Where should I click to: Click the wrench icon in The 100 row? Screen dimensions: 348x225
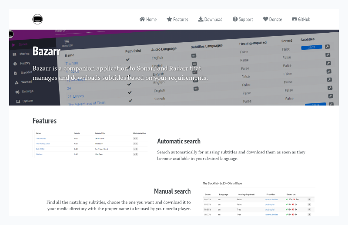point(328,47)
